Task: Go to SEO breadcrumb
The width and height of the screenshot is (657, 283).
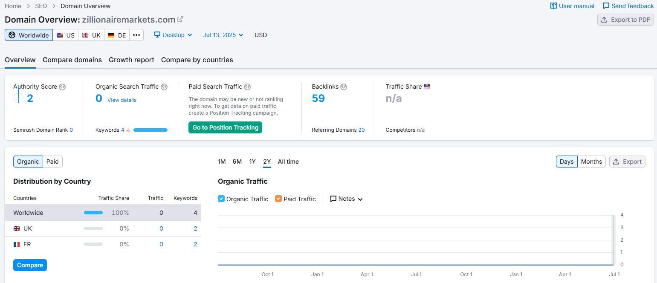Action: [x=41, y=6]
